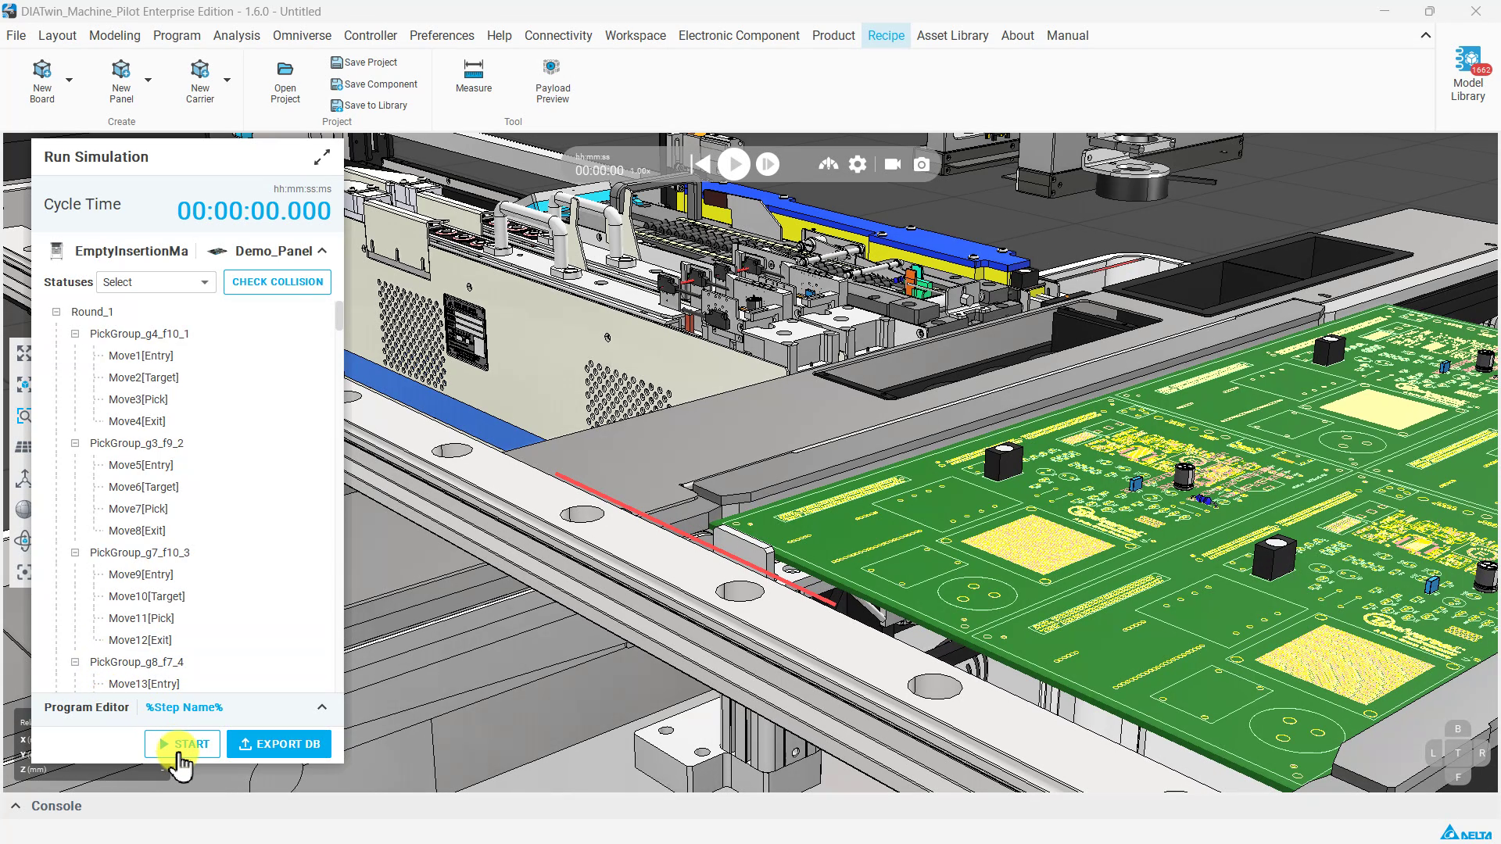1501x844 pixels.
Task: Expand the Run Simulation panel to full size
Action: tap(321, 158)
